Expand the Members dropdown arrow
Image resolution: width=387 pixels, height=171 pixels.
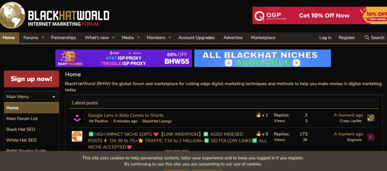tap(170, 38)
